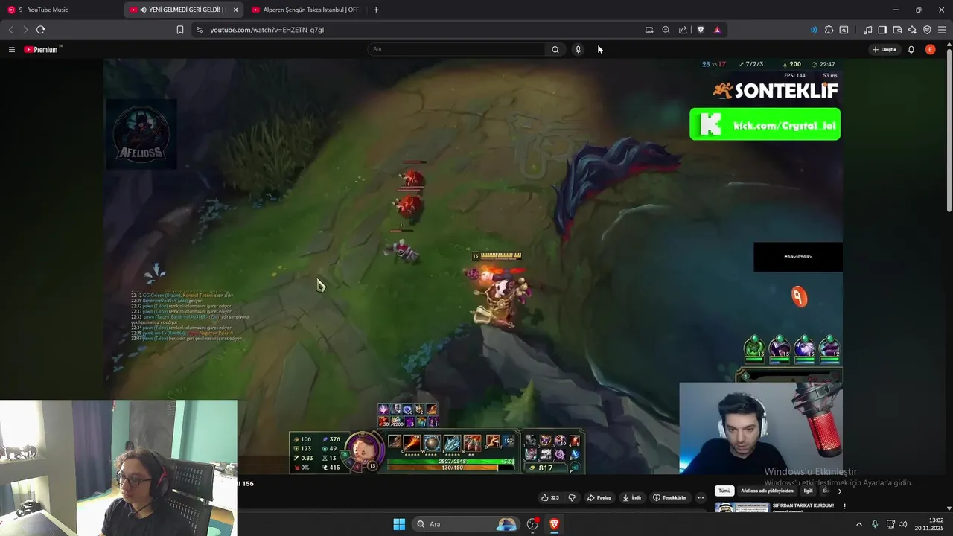The width and height of the screenshot is (953, 536).
Task: Open the zoom-out magnifier in address bar
Action: (x=666, y=30)
